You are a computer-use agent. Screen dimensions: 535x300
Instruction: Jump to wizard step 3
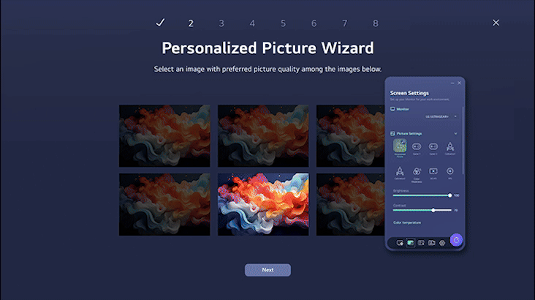221,23
